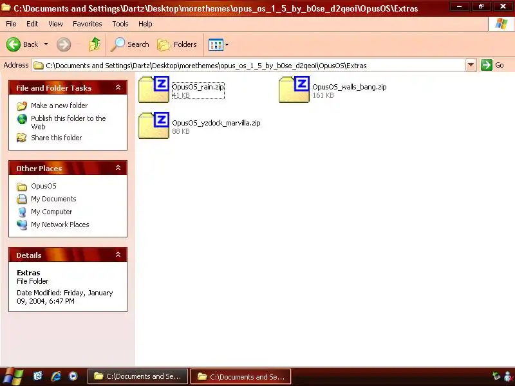Click the My Network Places icon
The height and width of the screenshot is (386, 515).
22,225
